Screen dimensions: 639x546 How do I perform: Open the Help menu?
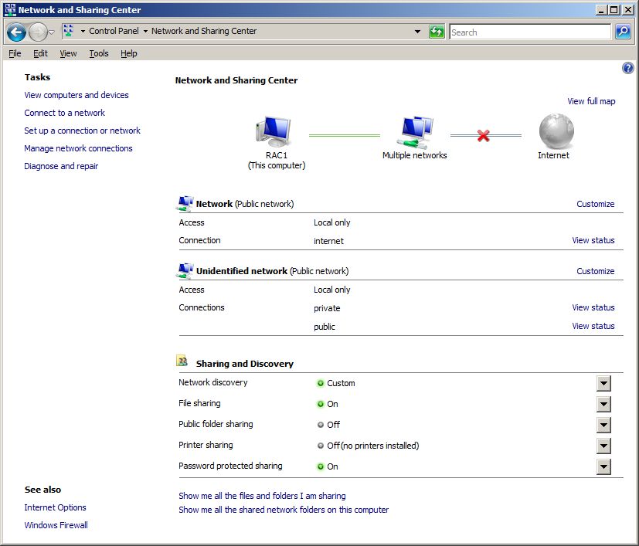point(129,53)
